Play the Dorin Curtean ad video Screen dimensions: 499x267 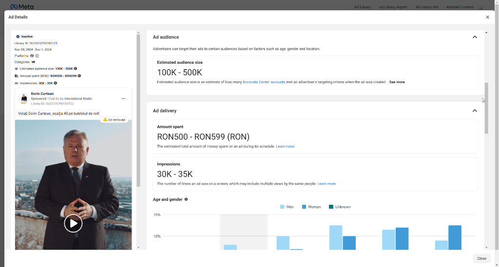tap(73, 224)
